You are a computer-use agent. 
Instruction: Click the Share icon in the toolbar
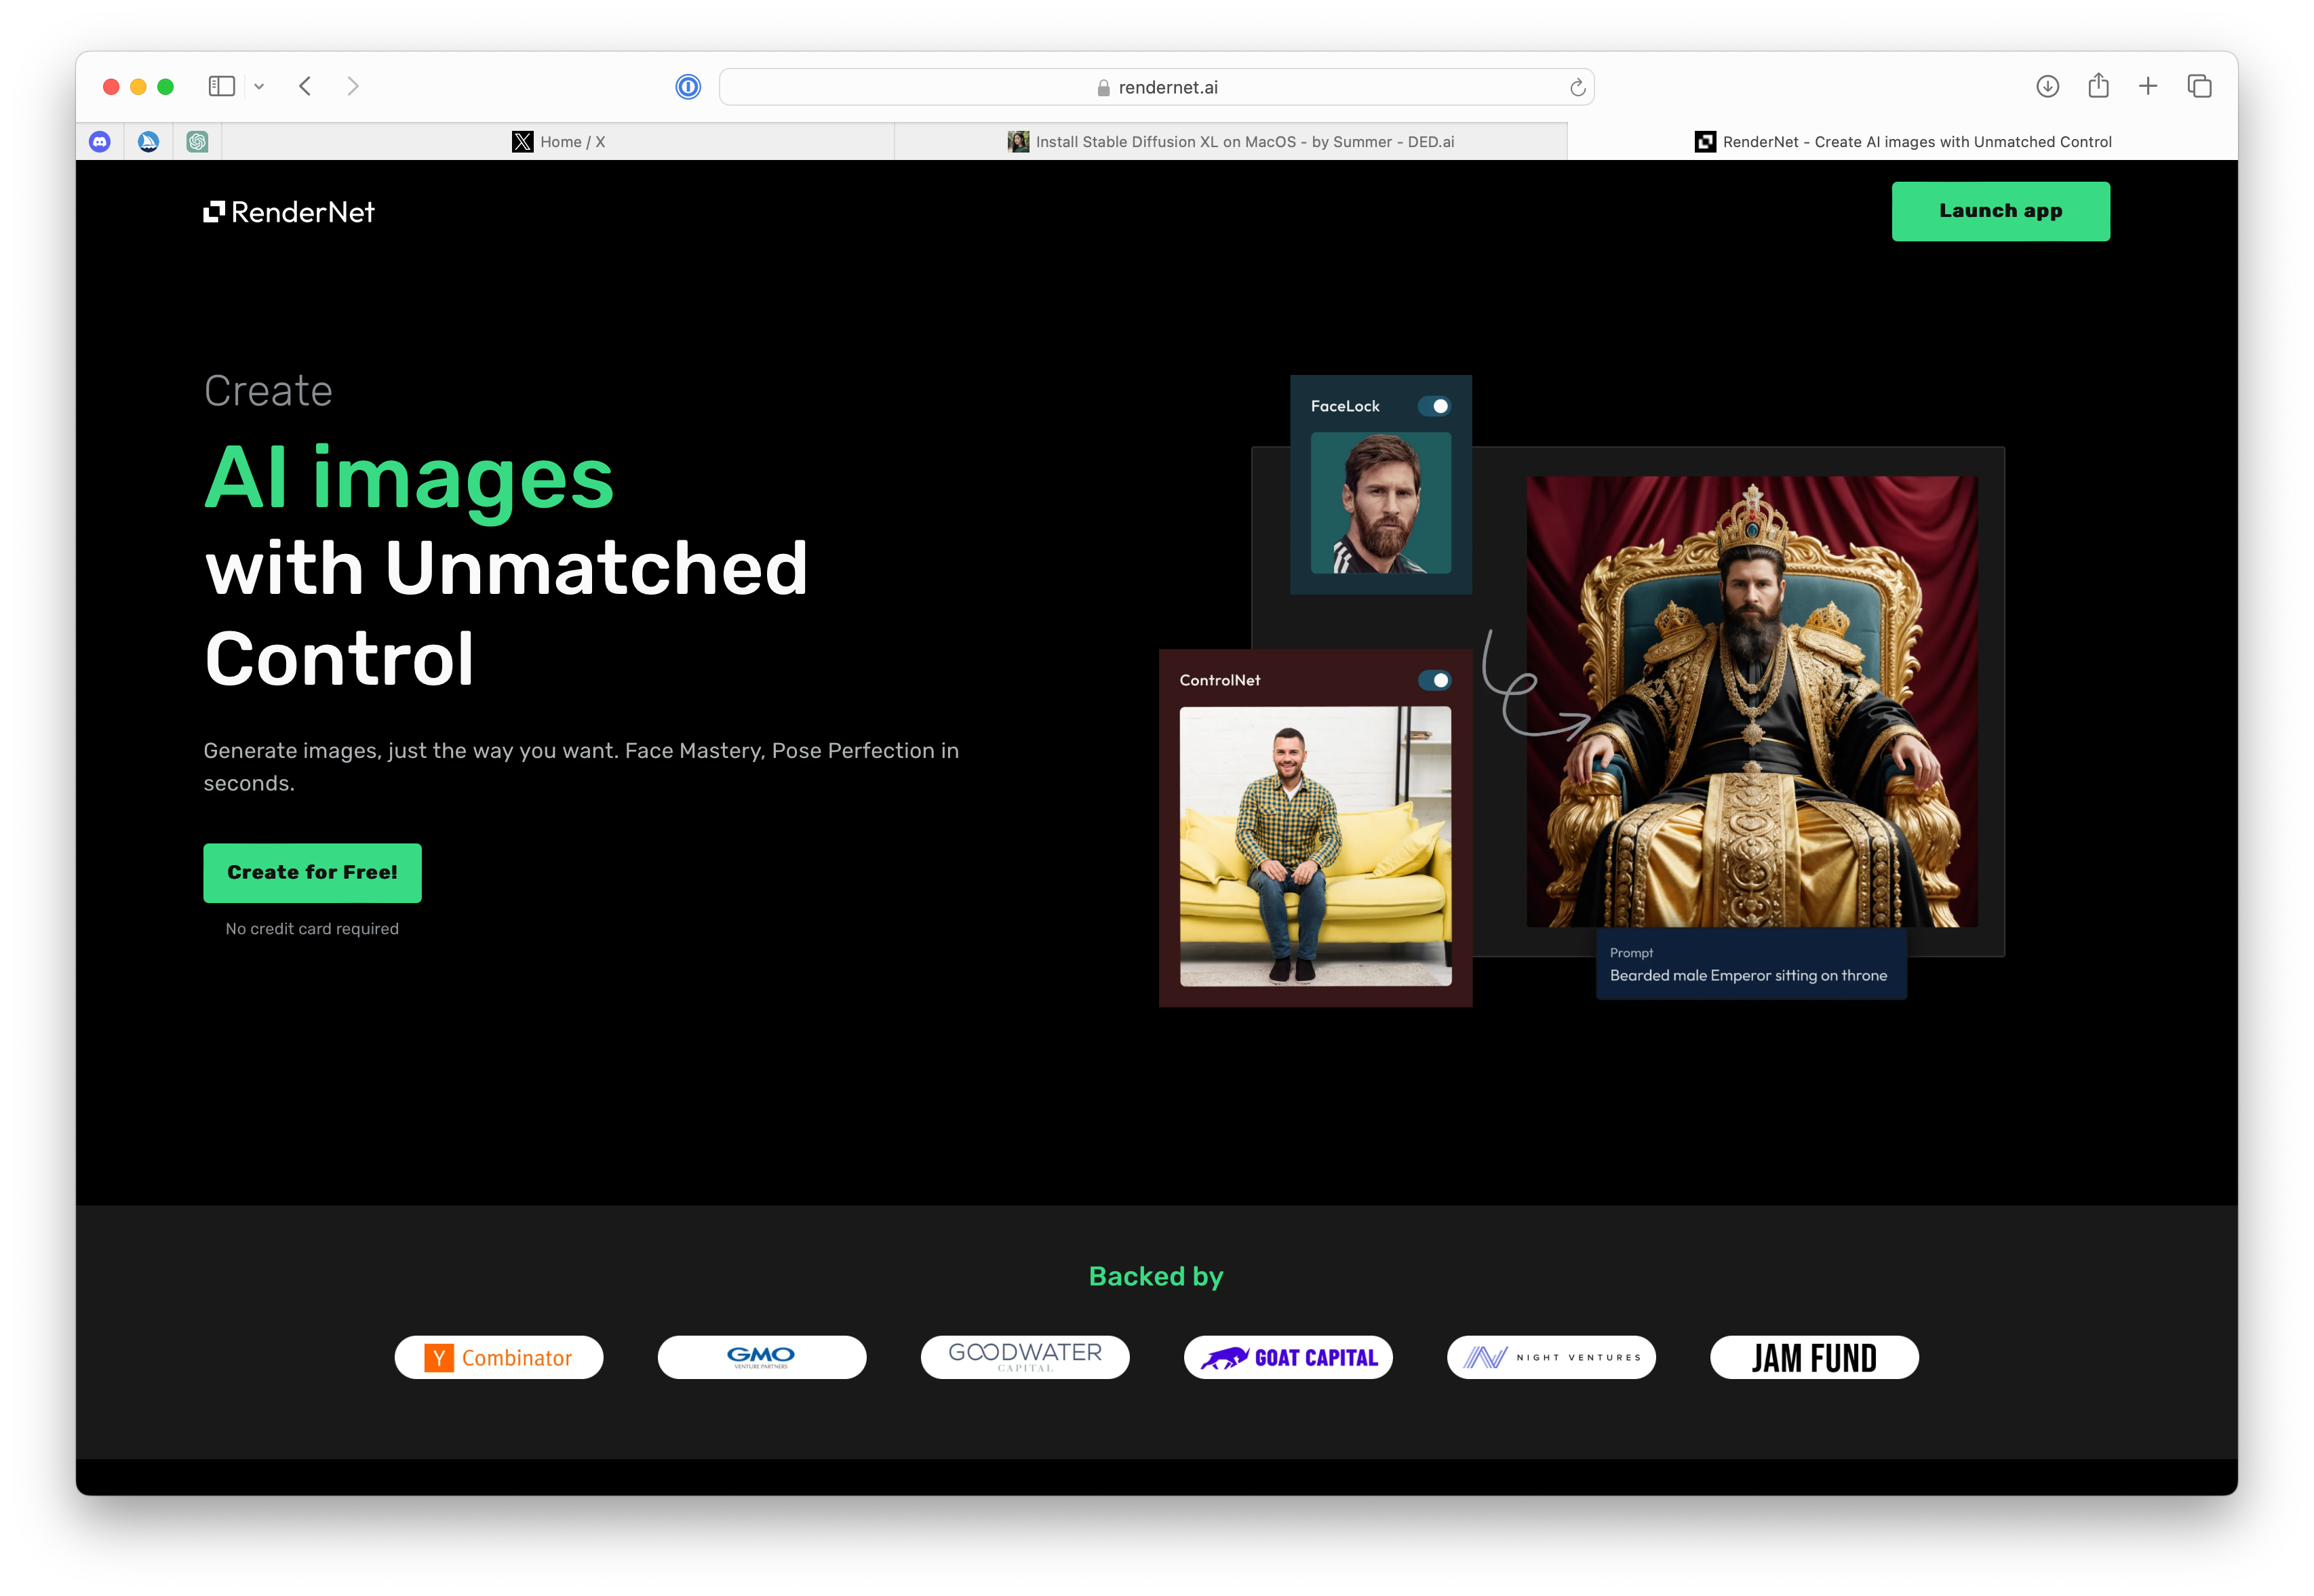(2098, 86)
